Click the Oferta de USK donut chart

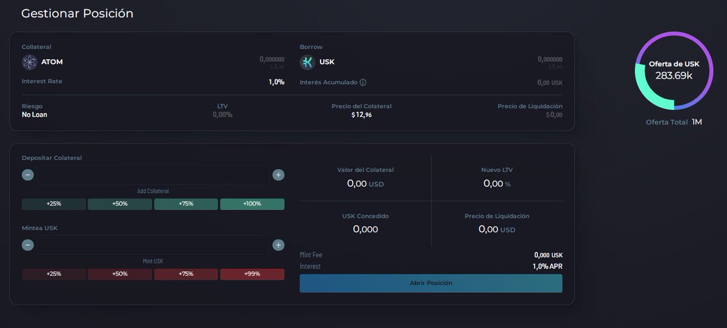tap(674, 71)
